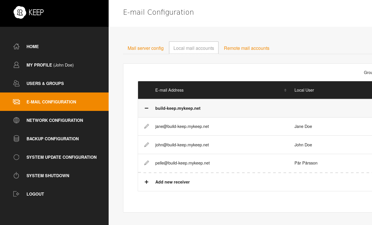Click the System Update refresh icon
This screenshot has width=372, height=225.
click(x=16, y=157)
